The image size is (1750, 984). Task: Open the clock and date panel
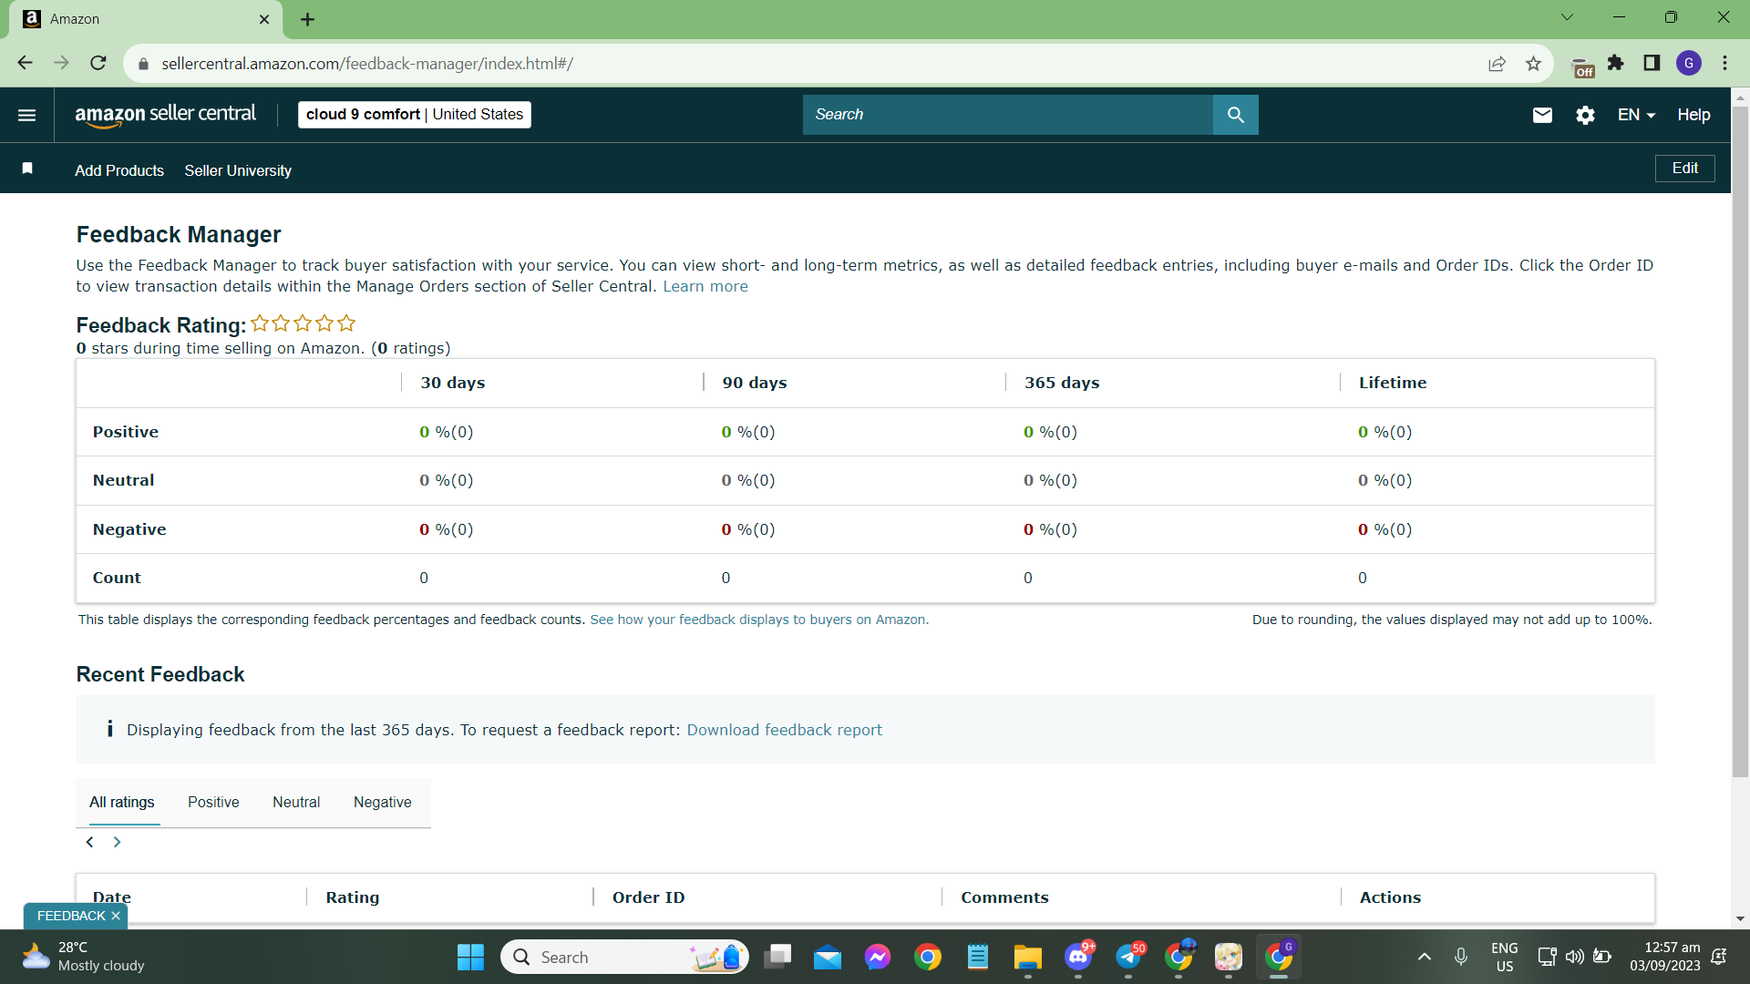pyautogui.click(x=1665, y=957)
